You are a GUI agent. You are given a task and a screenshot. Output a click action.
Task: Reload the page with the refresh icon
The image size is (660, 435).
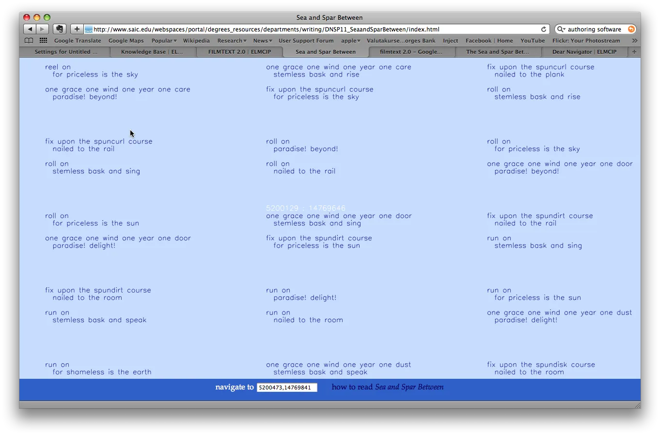click(x=544, y=29)
